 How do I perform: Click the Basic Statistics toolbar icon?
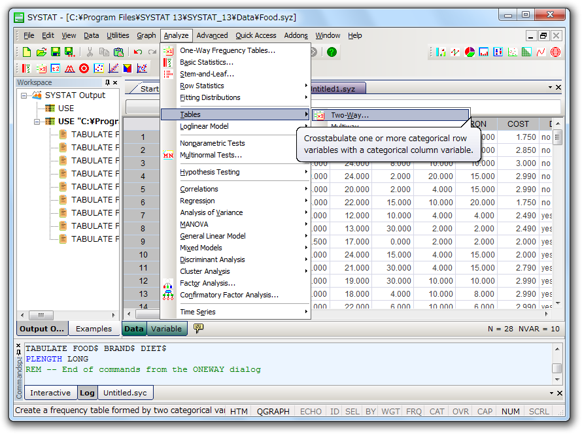tap(26, 68)
